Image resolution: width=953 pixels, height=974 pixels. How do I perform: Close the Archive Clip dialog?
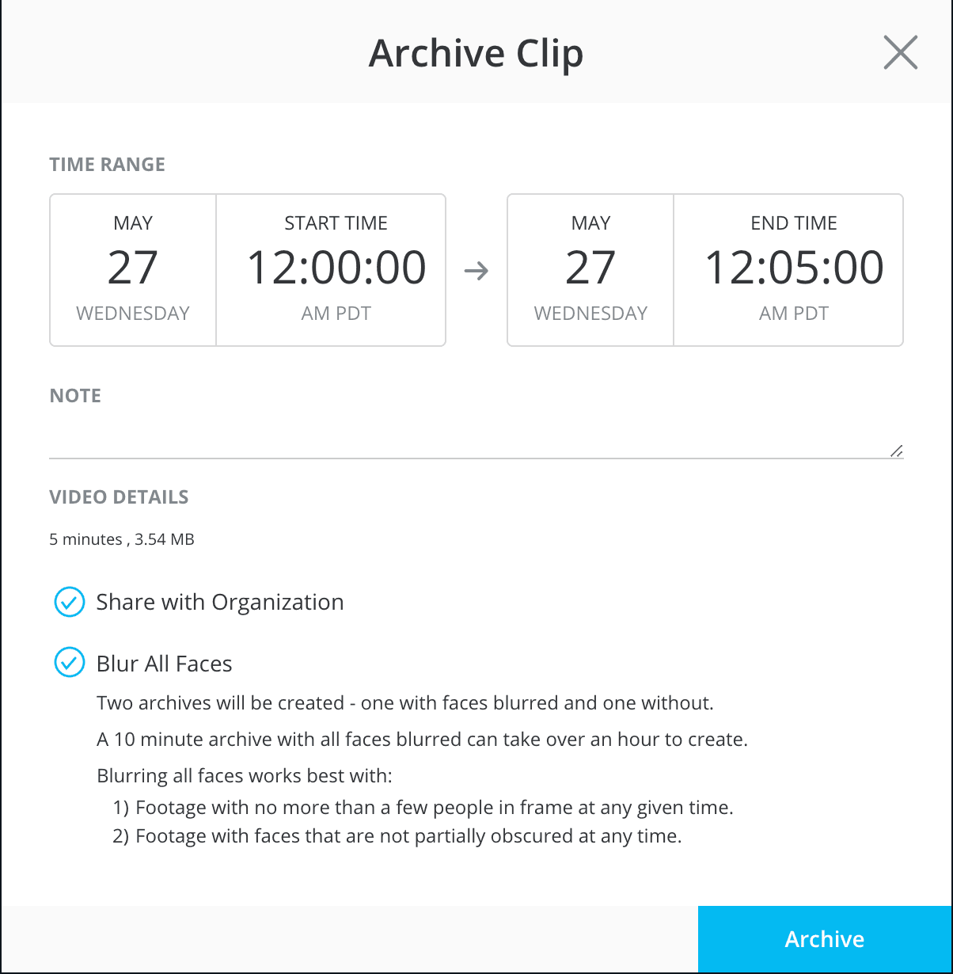[900, 53]
